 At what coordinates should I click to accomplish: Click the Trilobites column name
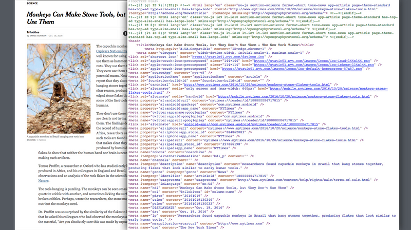point(33,32)
